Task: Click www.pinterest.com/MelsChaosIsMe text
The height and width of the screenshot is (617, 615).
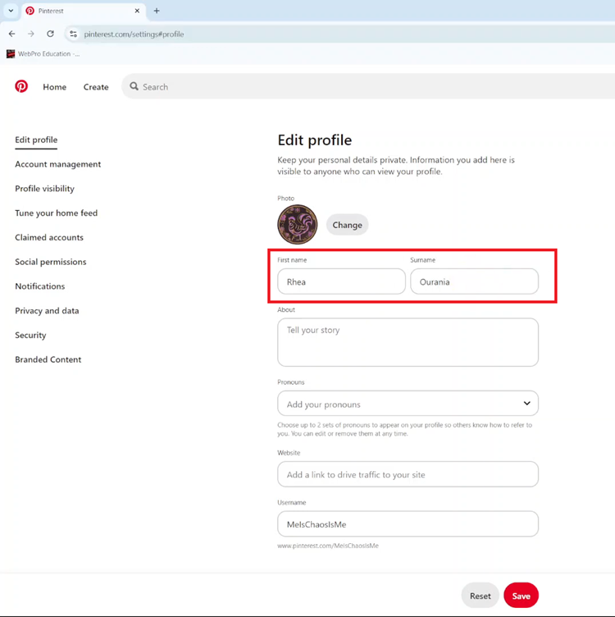Action: [328, 546]
